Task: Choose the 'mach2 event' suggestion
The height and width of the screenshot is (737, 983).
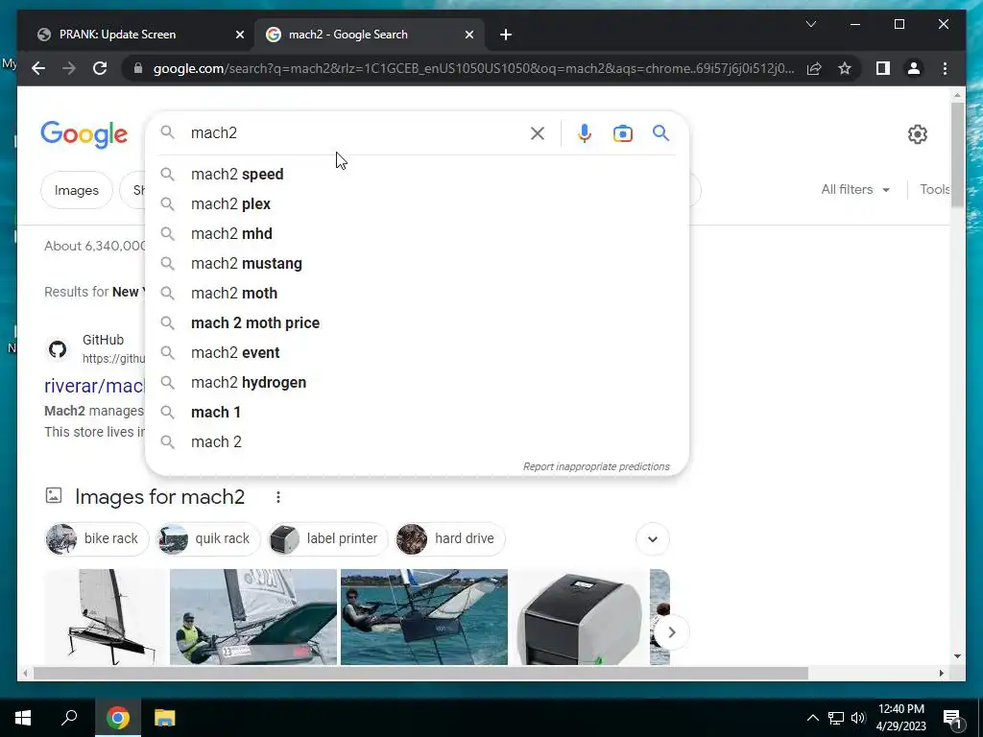Action: [417, 353]
